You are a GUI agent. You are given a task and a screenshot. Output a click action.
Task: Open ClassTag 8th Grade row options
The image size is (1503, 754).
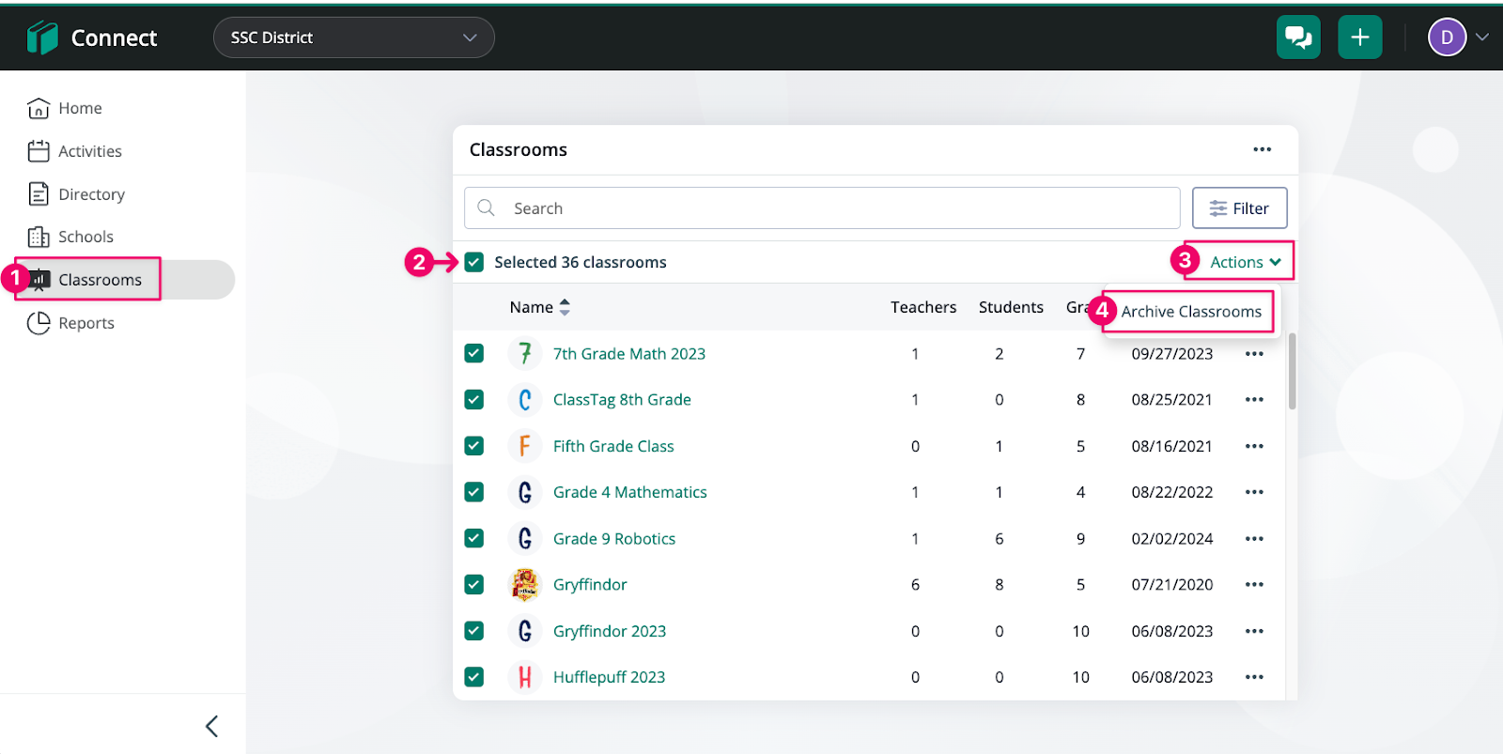coord(1254,399)
